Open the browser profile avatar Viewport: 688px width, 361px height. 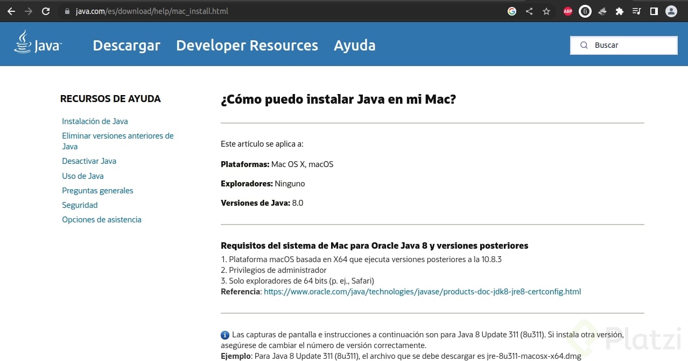(x=671, y=11)
